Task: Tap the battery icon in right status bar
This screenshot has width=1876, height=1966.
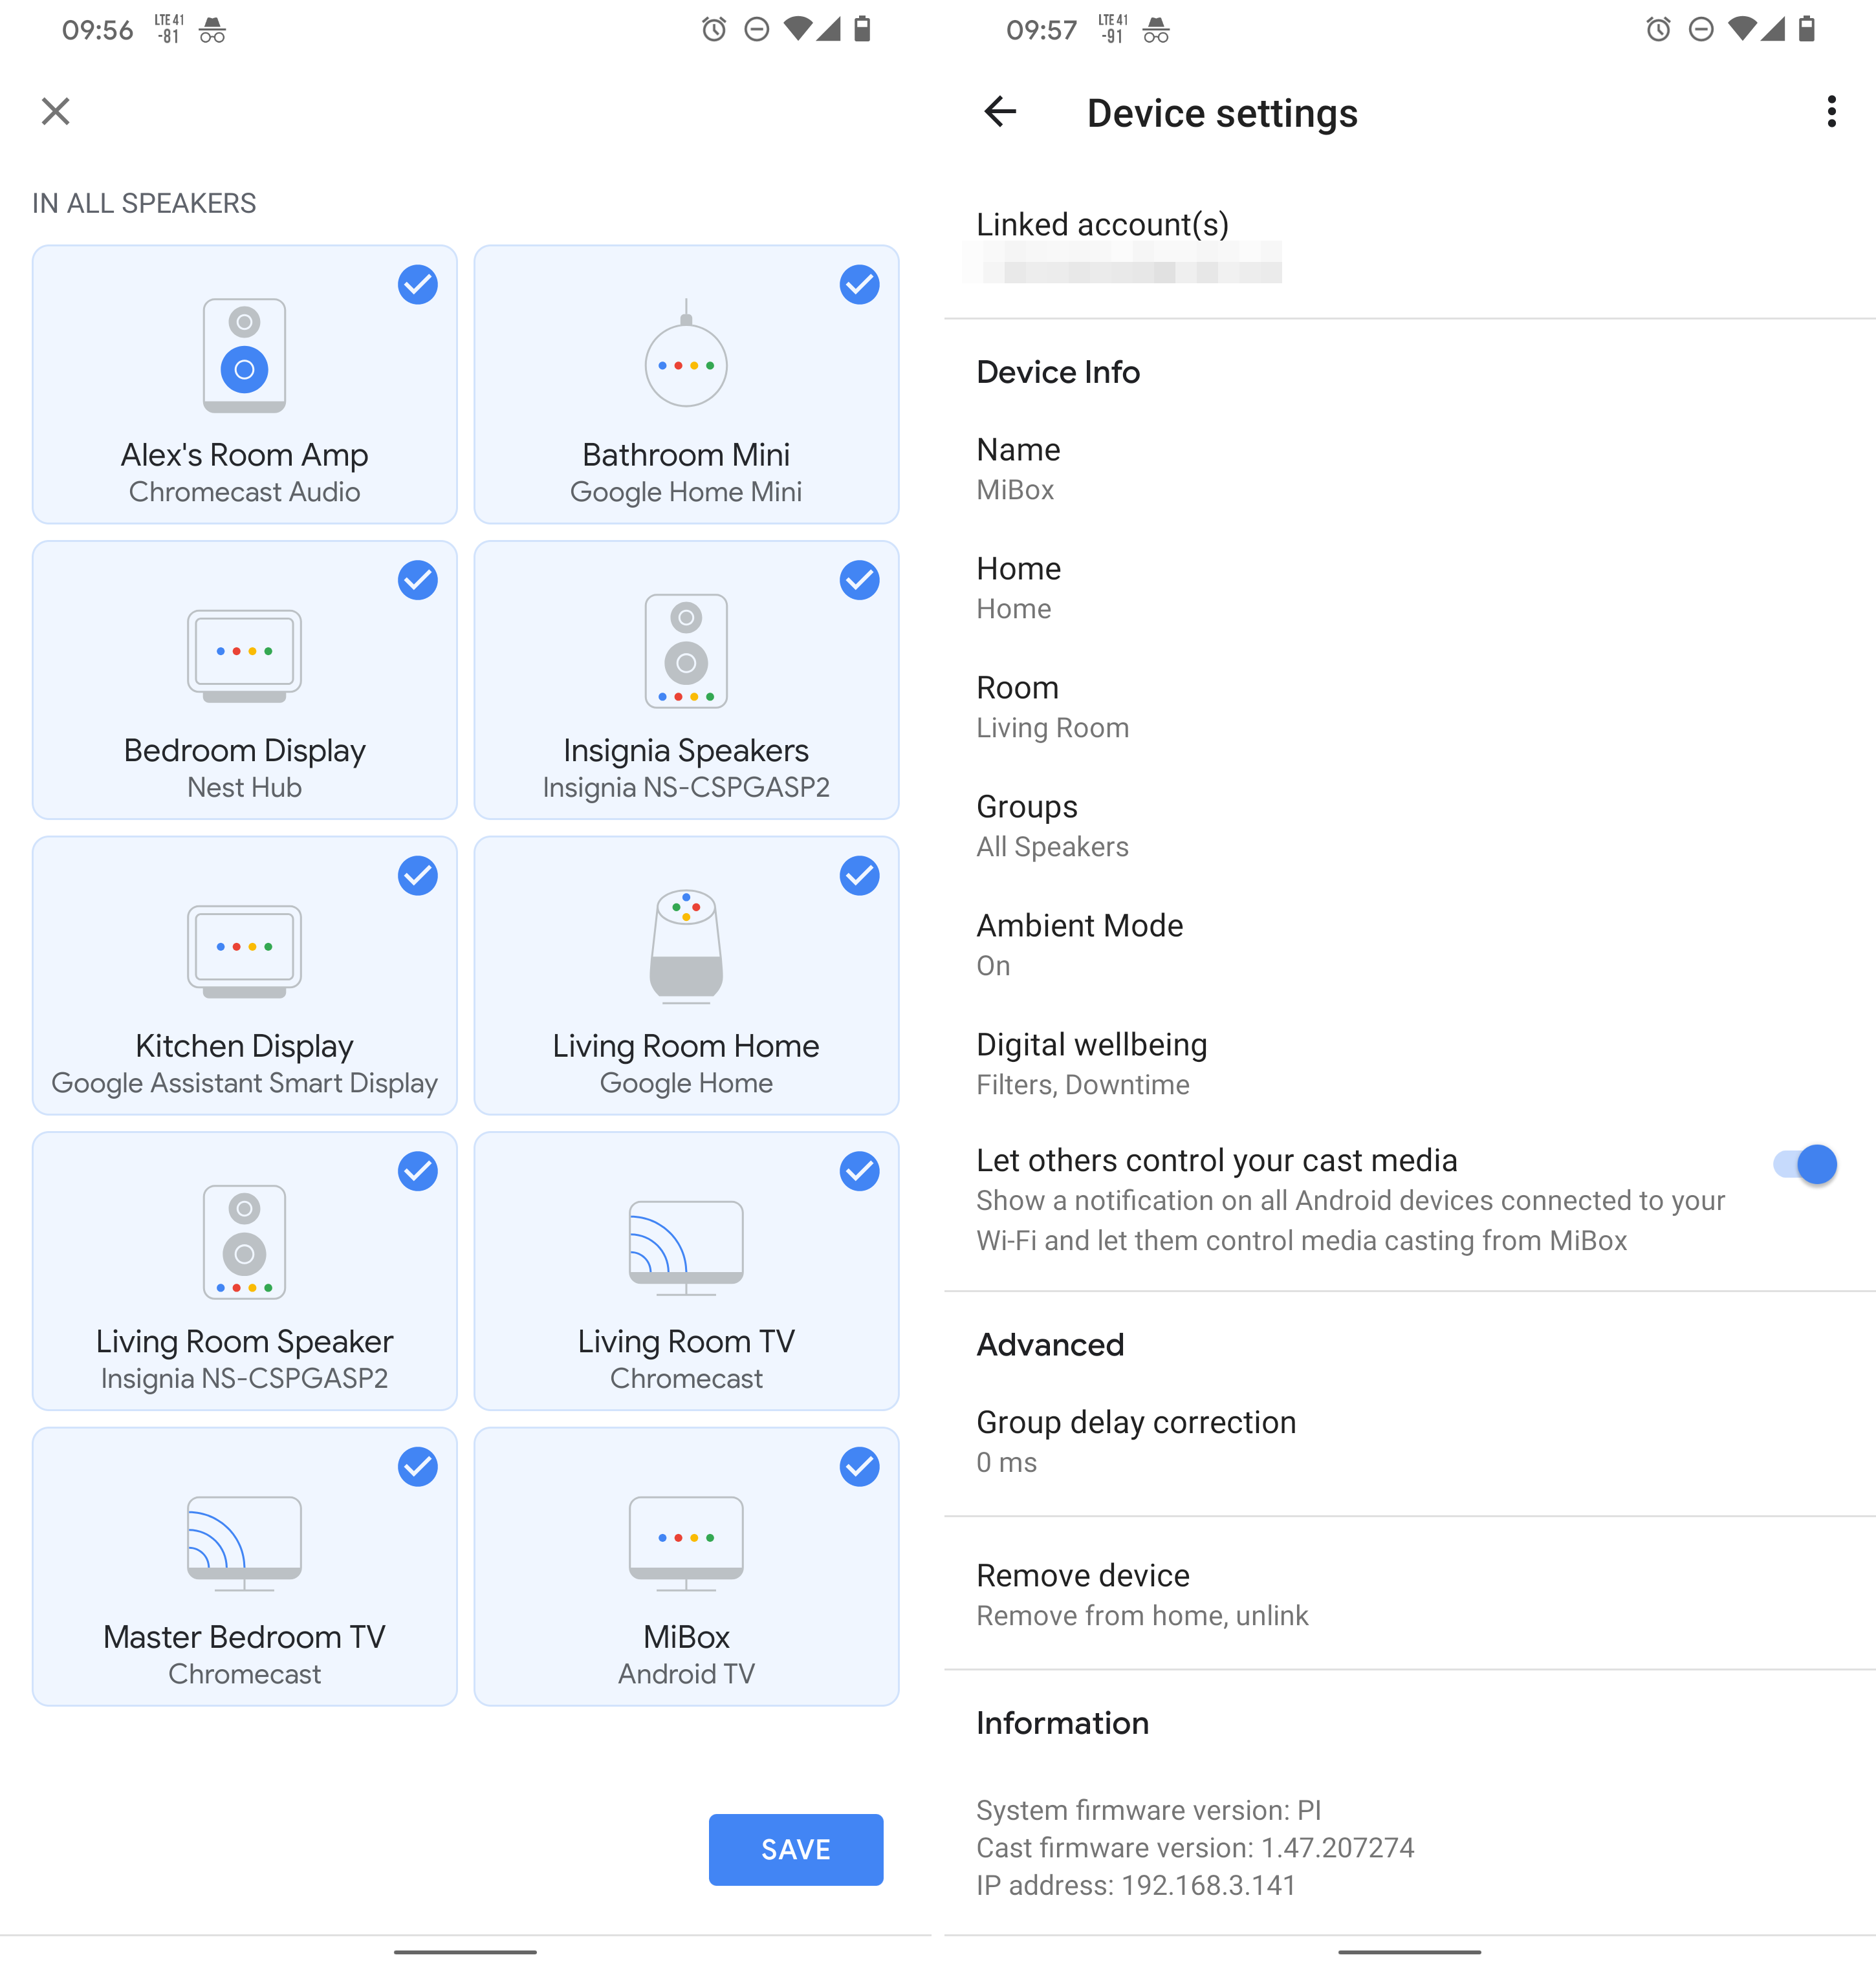Action: 1807,28
